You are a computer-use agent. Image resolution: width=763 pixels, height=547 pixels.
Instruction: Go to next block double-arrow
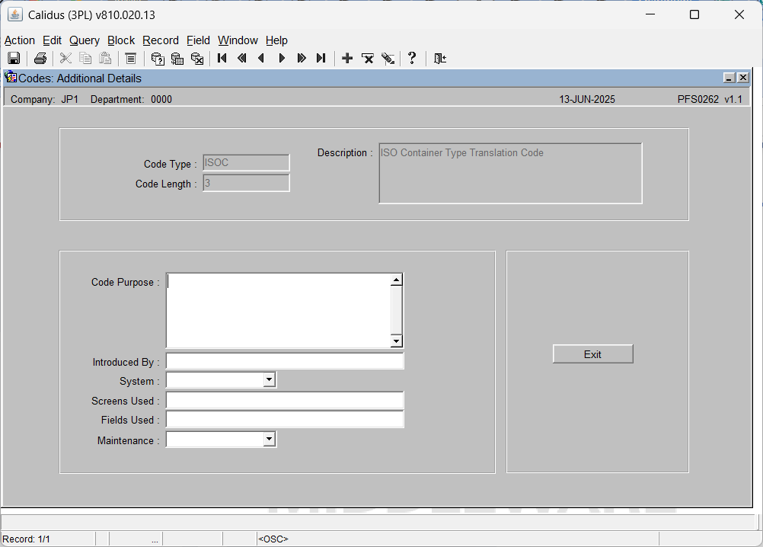302,59
